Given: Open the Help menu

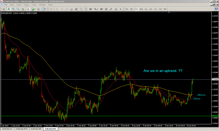Looking at the screenshot, I should tap(50, 5).
